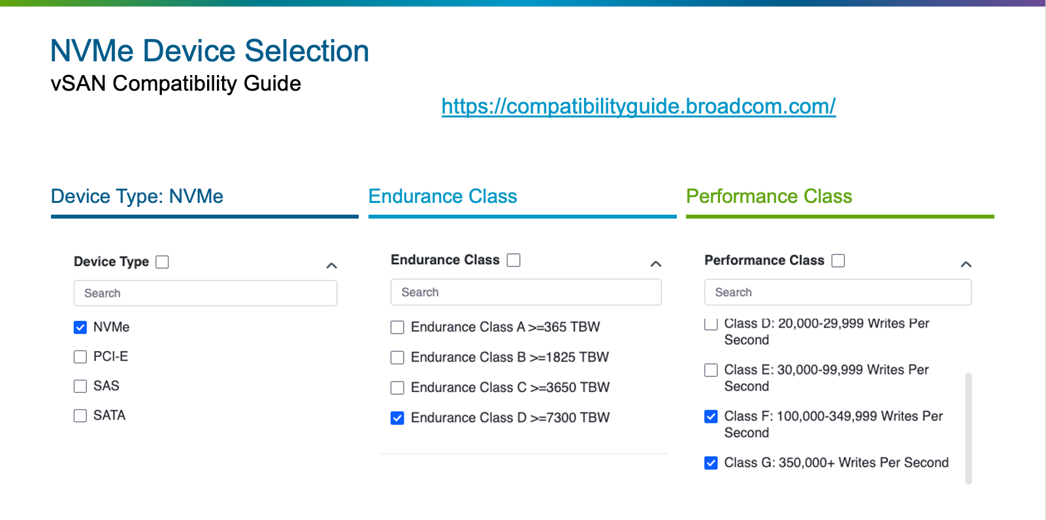Click the Device Type search field
The image size is (1046, 520).
point(205,294)
